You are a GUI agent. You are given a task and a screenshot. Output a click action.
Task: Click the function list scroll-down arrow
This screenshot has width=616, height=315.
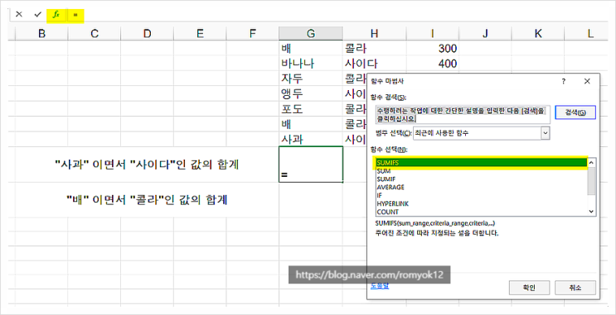click(x=592, y=211)
